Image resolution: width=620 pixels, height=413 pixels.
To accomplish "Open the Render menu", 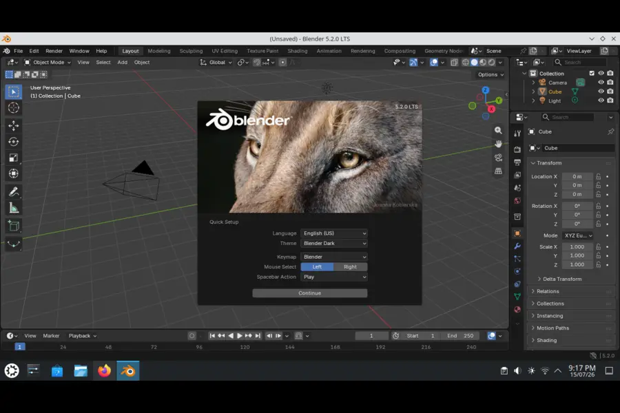I will click(54, 51).
